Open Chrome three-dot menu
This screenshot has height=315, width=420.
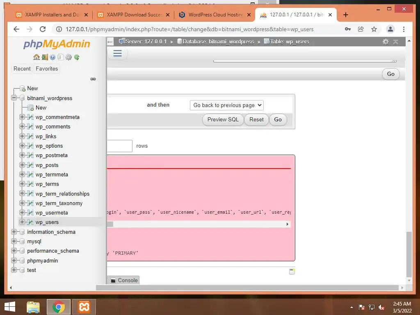tap(404, 29)
